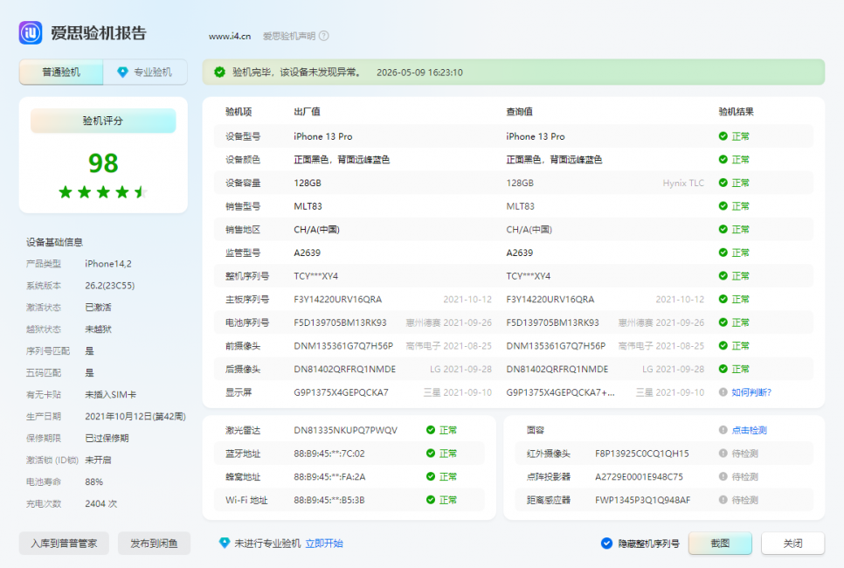Click the i4 Aisi logo icon
Screen dimensions: 844x568
click(x=31, y=33)
